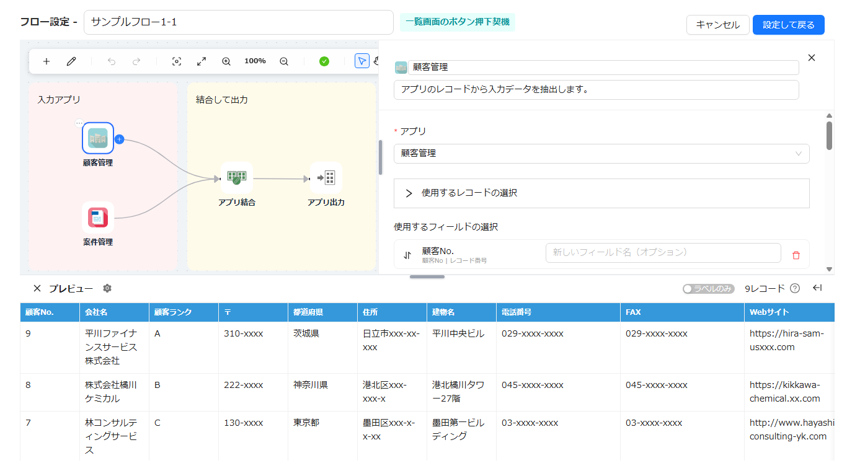The width and height of the screenshot is (847, 476).
Task: Click the 新しいフィールド名 input field
Action: [x=663, y=253]
